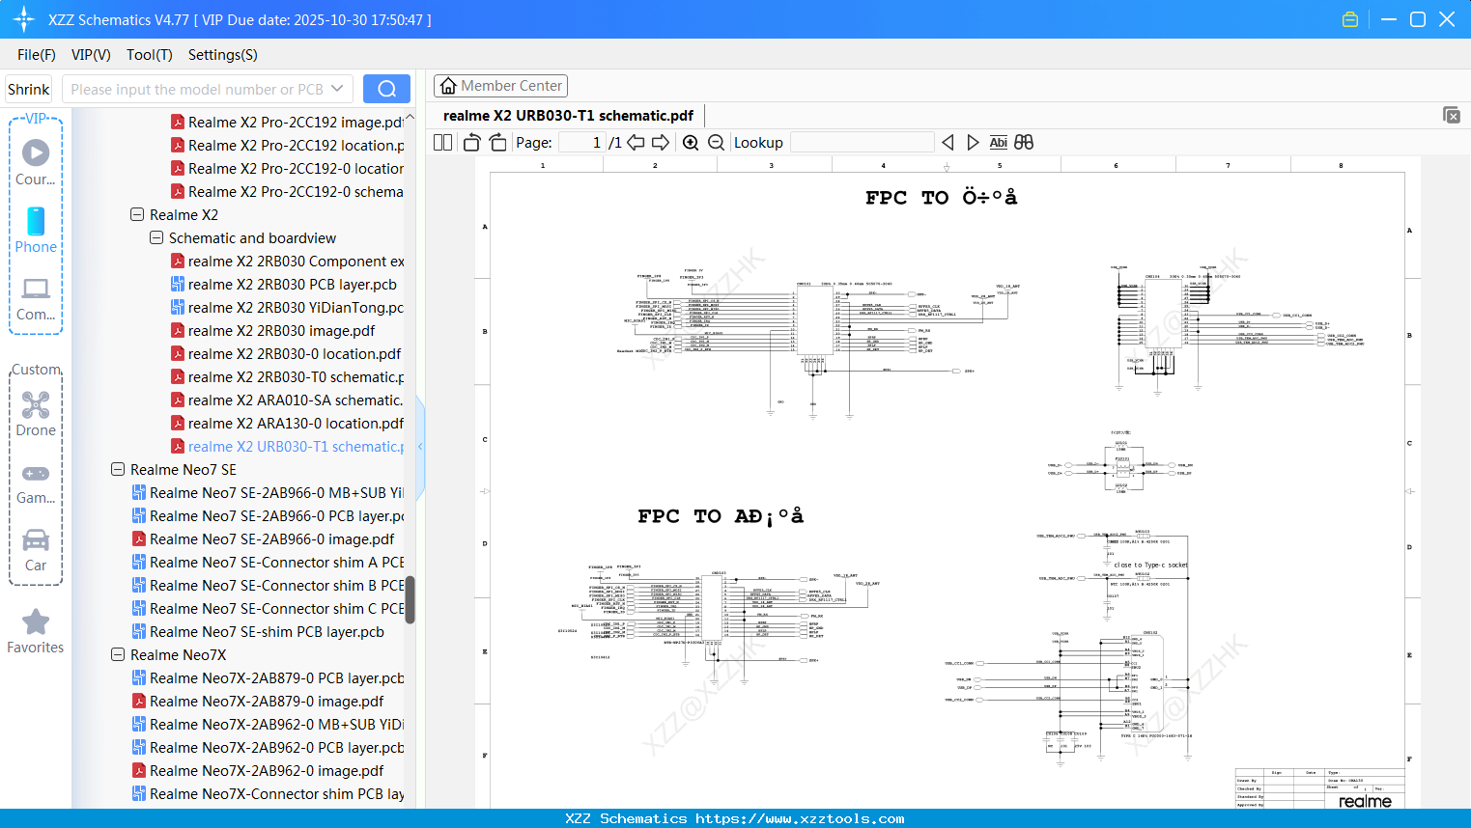Open the Drone category in sidebar
The image size is (1471, 828).
36,414
